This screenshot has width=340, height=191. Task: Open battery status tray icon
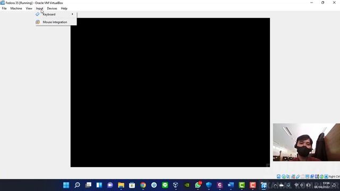coord(308,185)
